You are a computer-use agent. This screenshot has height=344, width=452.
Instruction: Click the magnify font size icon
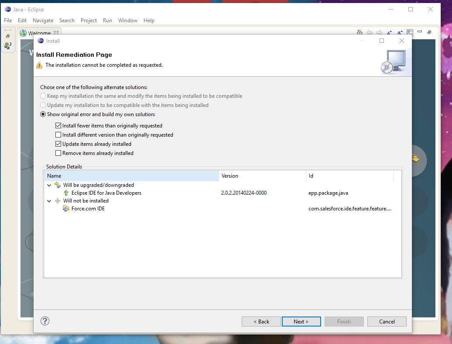[x=400, y=32]
